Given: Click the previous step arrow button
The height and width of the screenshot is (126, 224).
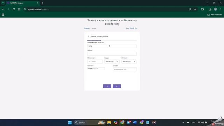Looking at the screenshot, I should coord(107,86).
